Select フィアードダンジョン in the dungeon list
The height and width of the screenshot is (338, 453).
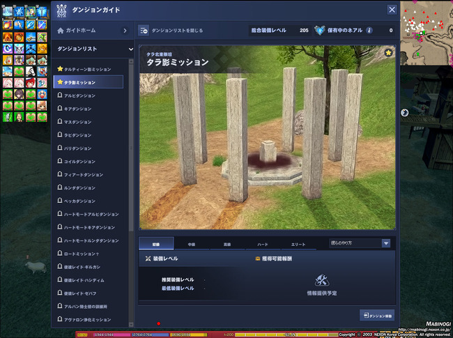tap(89, 174)
